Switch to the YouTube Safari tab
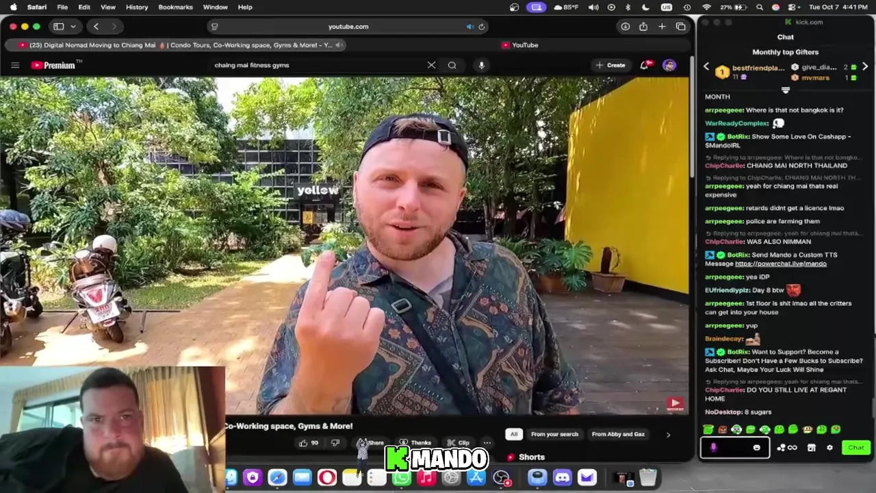This screenshot has width=876, height=493. point(519,45)
